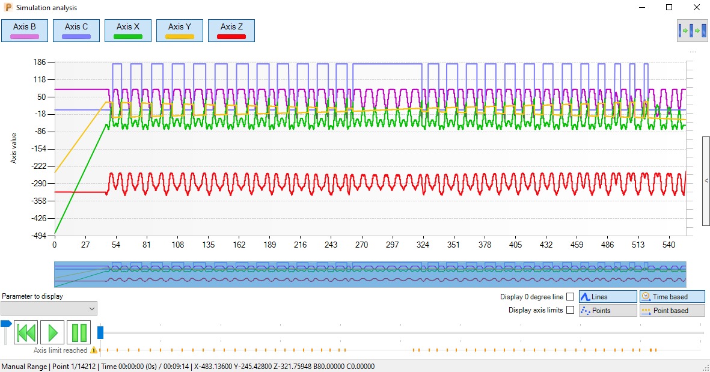
Task: Click the blue flag marker icon
Action: 6,324
